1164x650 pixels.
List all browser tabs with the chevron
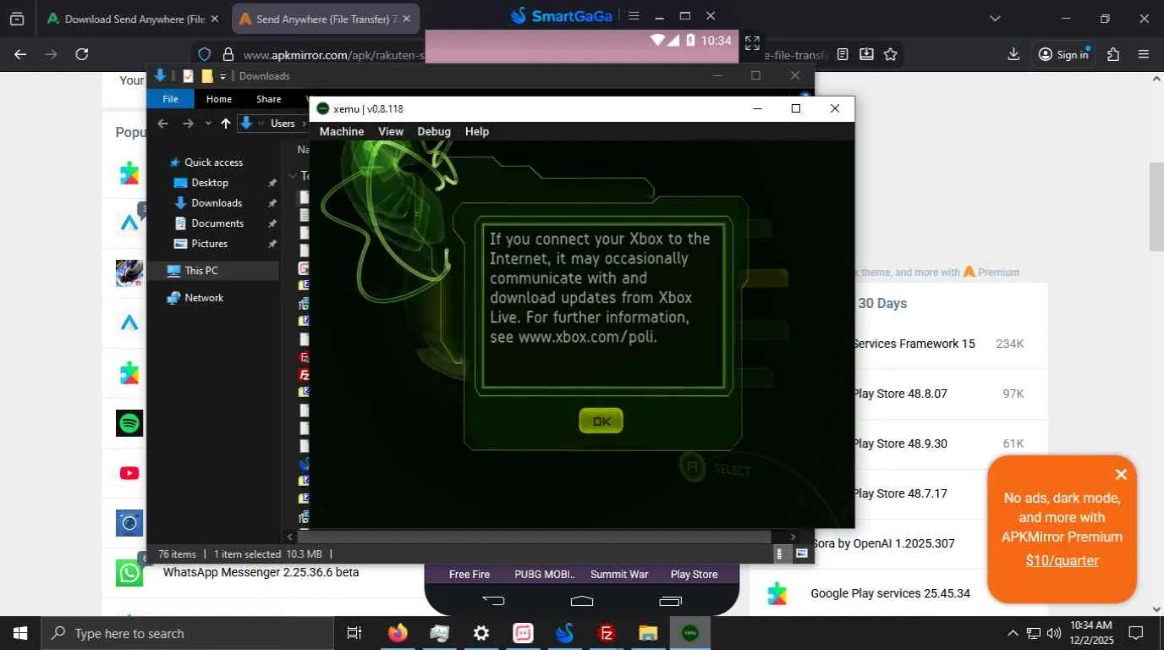(995, 19)
